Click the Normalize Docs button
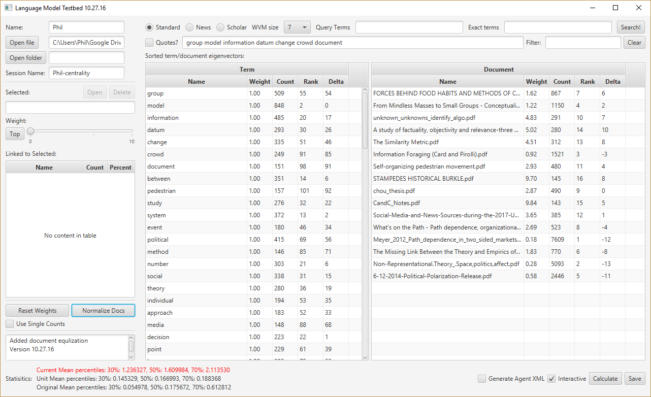The width and height of the screenshot is (651, 397). 103,311
